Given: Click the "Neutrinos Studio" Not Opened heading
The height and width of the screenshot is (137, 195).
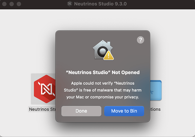Looking at the screenshot, I should click(x=103, y=72).
